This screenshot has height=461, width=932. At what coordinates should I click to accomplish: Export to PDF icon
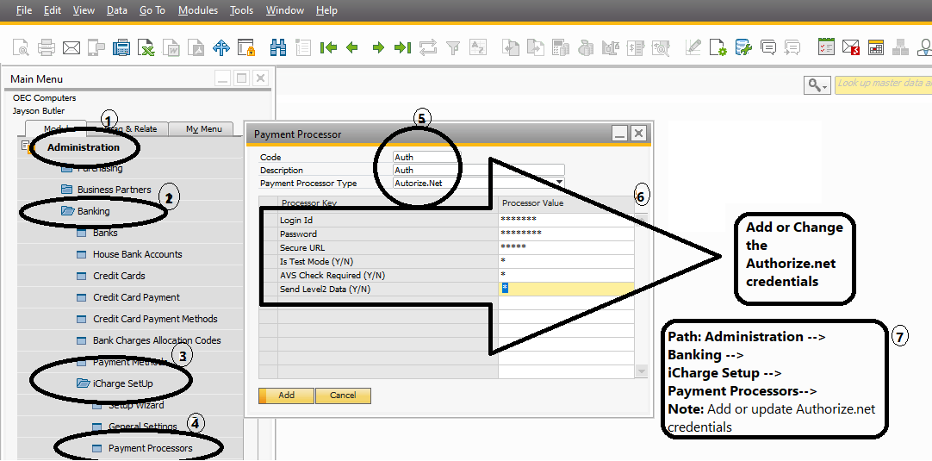click(x=196, y=47)
